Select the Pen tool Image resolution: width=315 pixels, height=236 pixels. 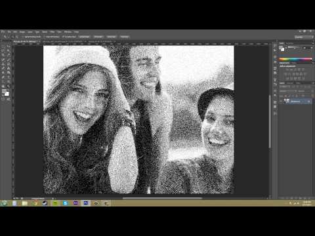pos(3,77)
